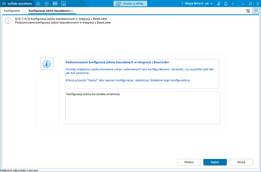
Task: Click the Zapisz button
Action: click(x=215, y=162)
